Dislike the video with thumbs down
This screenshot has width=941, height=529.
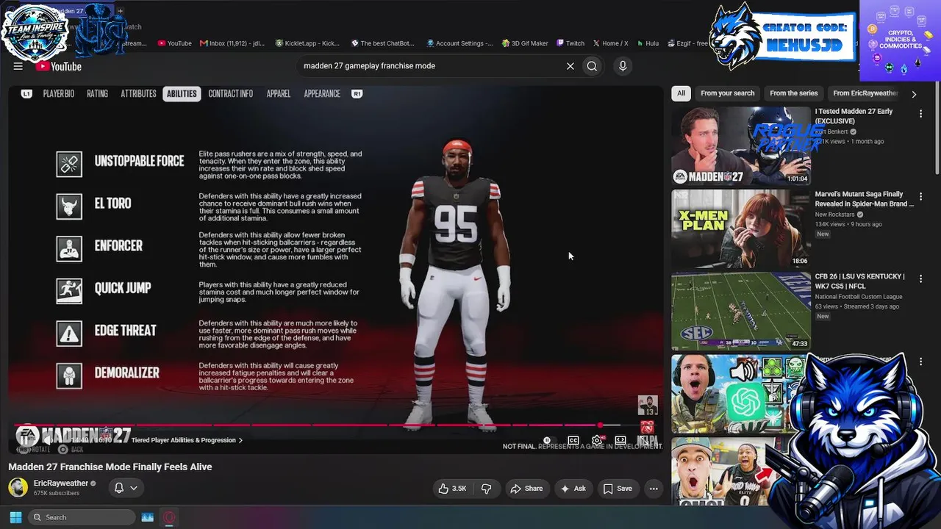(486, 489)
